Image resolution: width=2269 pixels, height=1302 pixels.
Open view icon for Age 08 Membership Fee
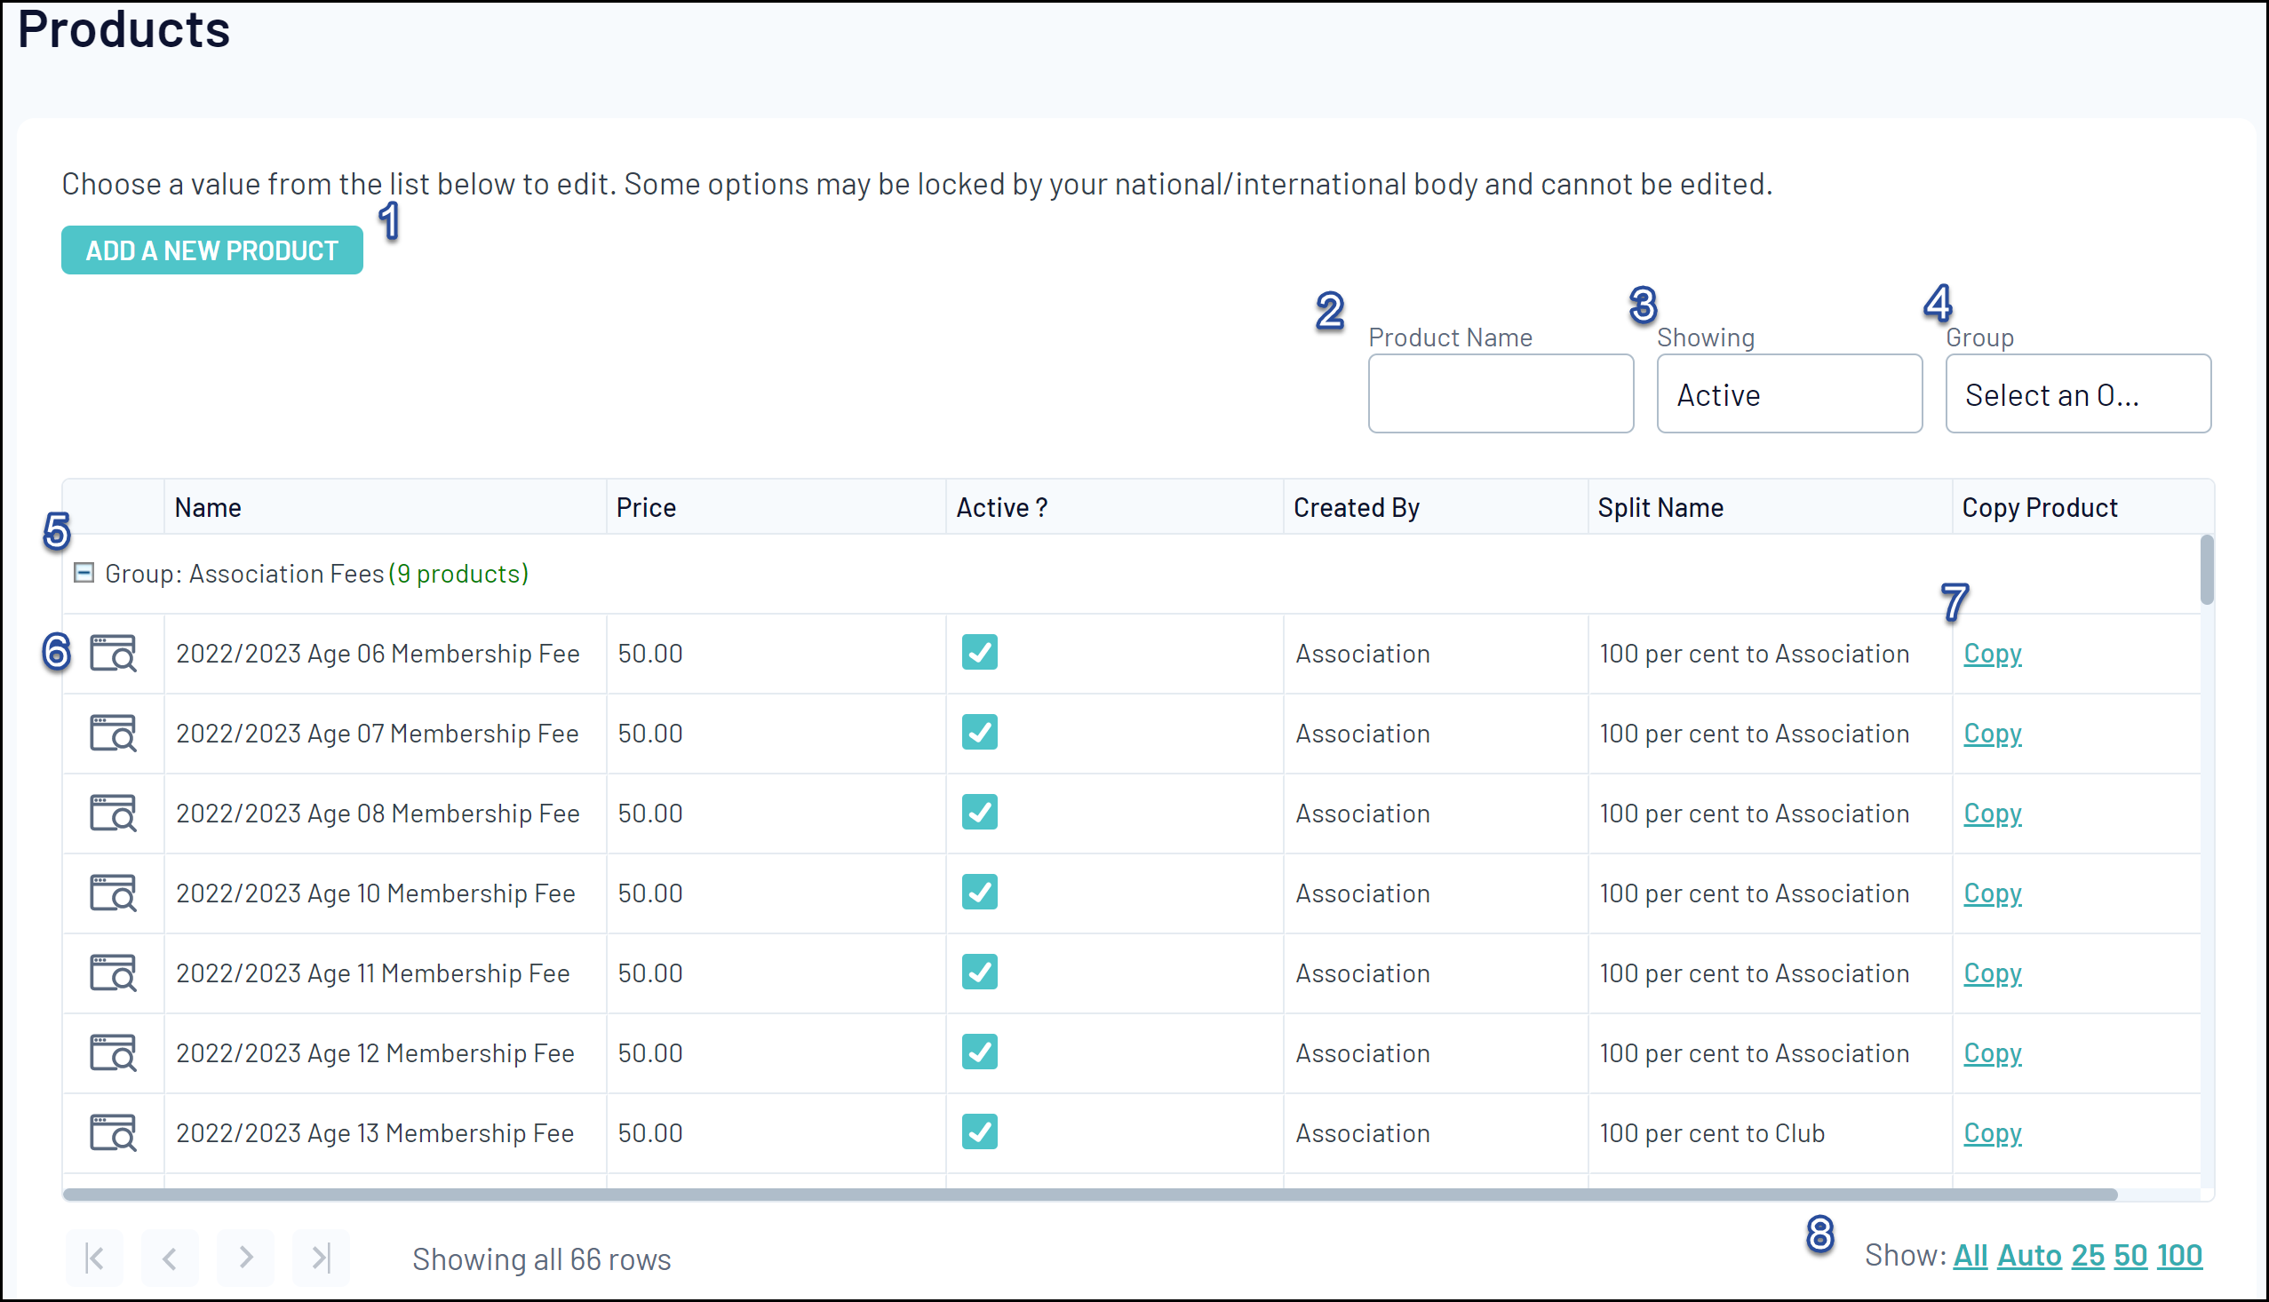pyautogui.click(x=113, y=813)
